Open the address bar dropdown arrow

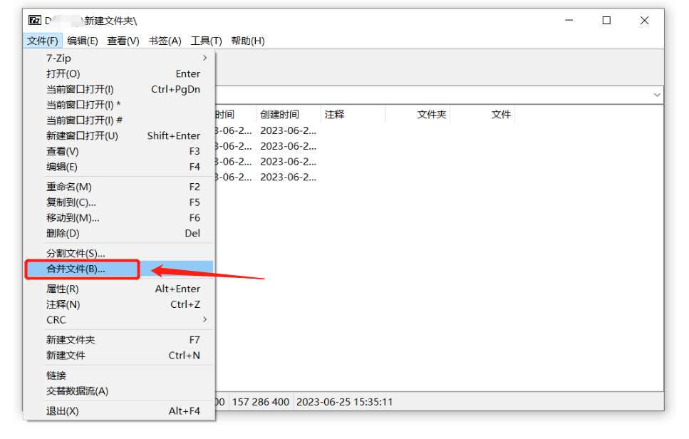coord(657,95)
